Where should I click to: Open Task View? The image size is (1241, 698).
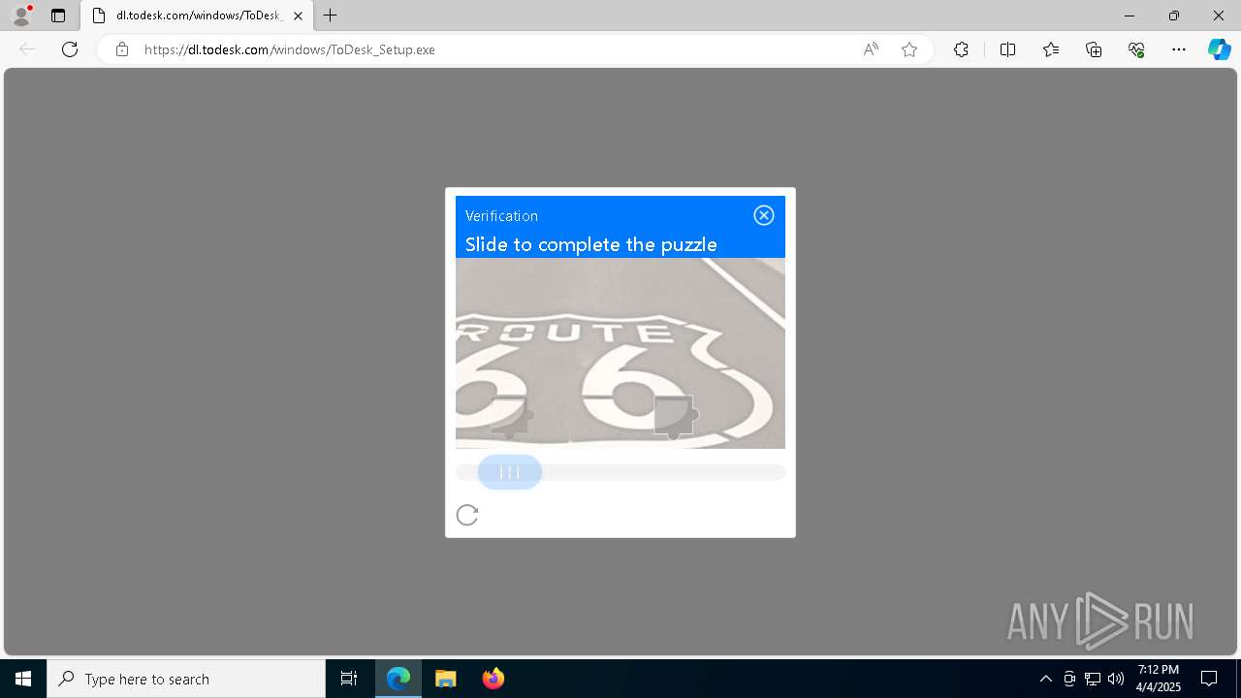349,679
